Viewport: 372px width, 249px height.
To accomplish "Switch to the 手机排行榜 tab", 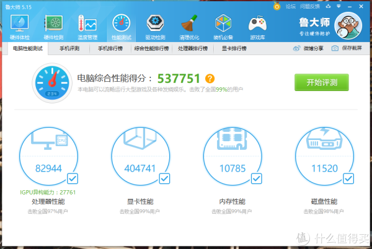I will point(110,48).
